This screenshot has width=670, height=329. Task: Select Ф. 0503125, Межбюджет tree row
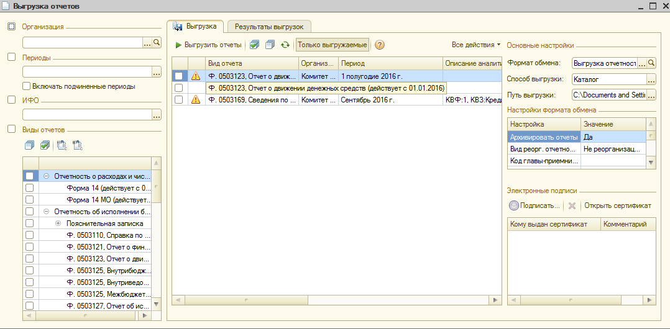click(x=95, y=294)
